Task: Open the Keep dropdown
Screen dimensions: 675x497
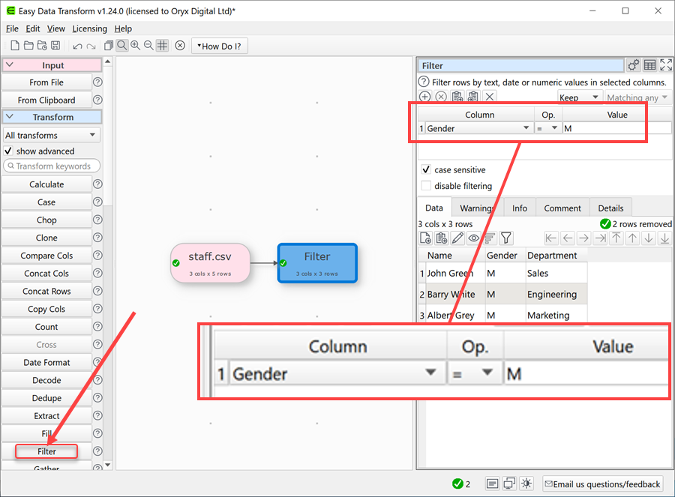Action: pyautogui.click(x=580, y=97)
